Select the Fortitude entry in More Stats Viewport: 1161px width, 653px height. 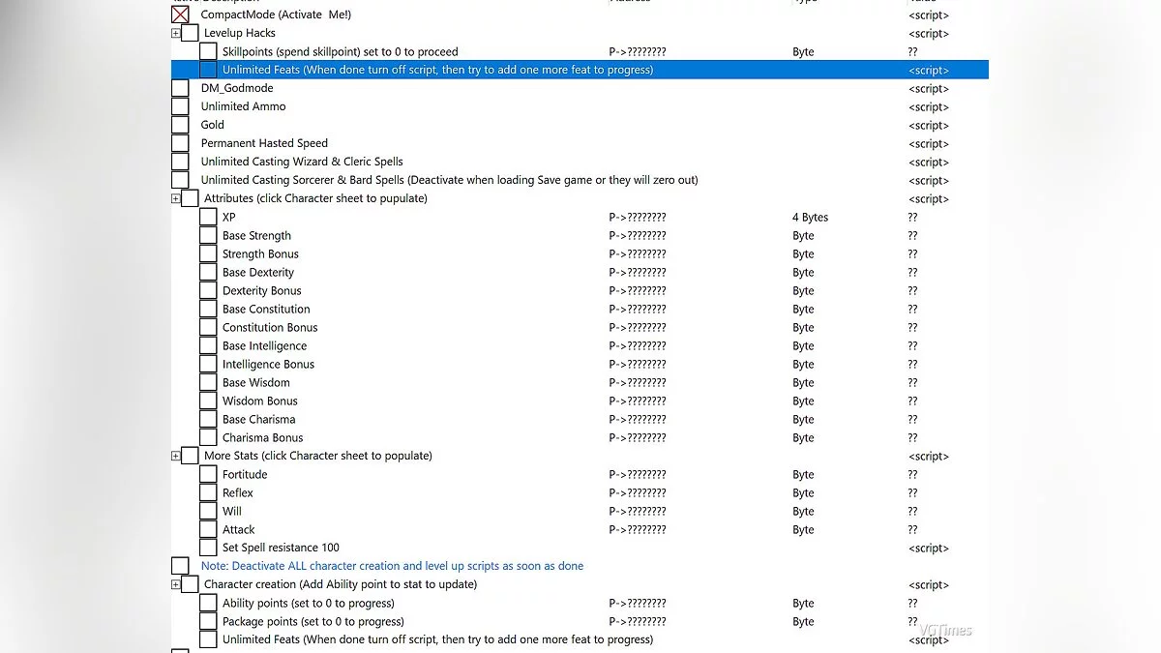[x=245, y=474]
